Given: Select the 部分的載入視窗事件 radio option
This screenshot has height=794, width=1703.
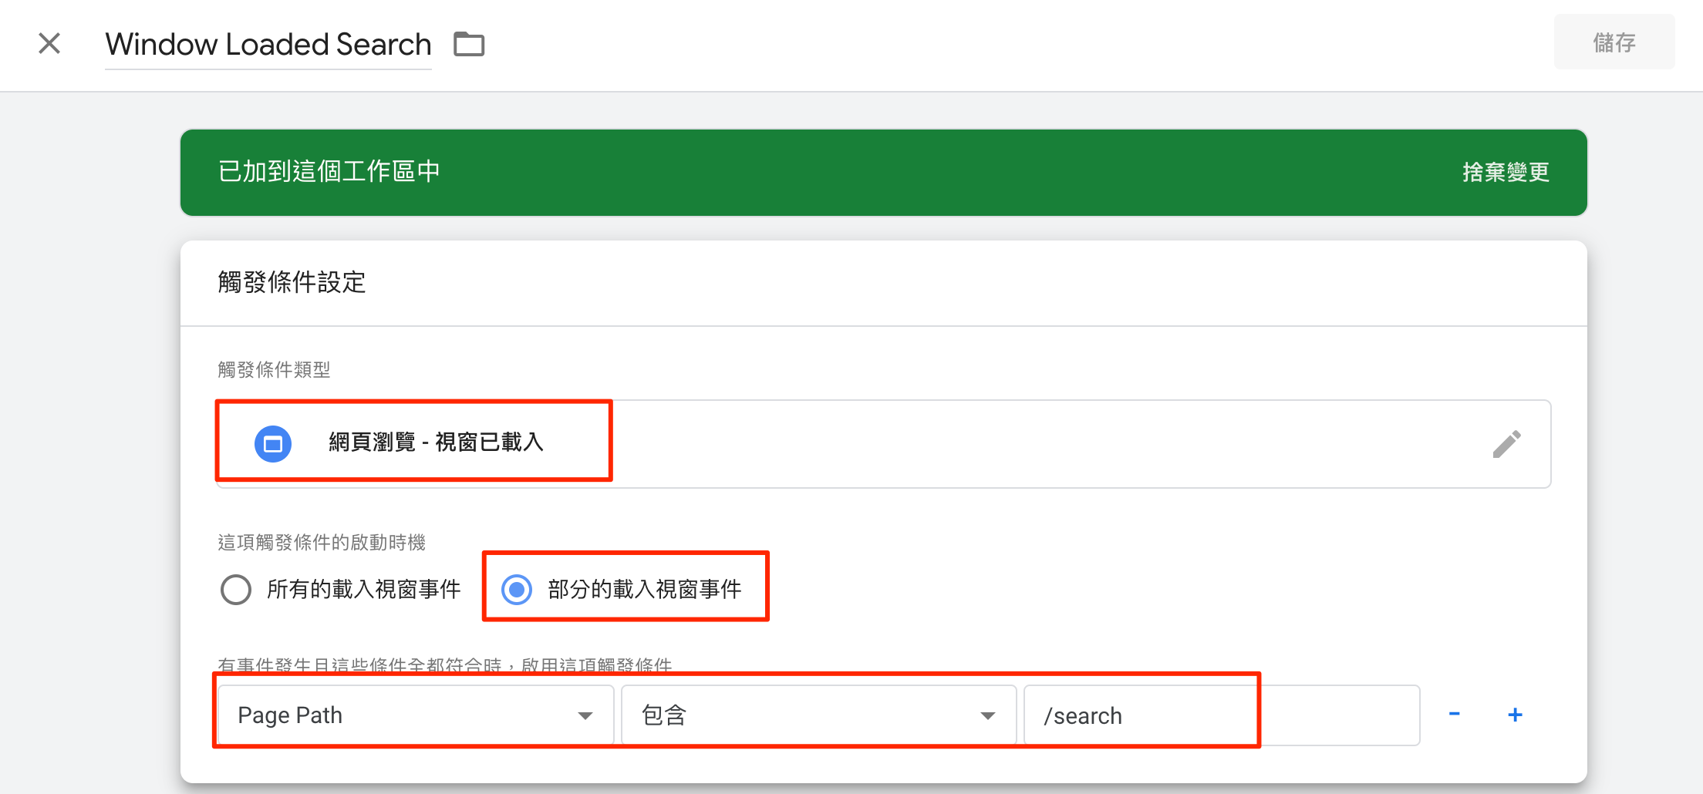Looking at the screenshot, I should click(517, 590).
